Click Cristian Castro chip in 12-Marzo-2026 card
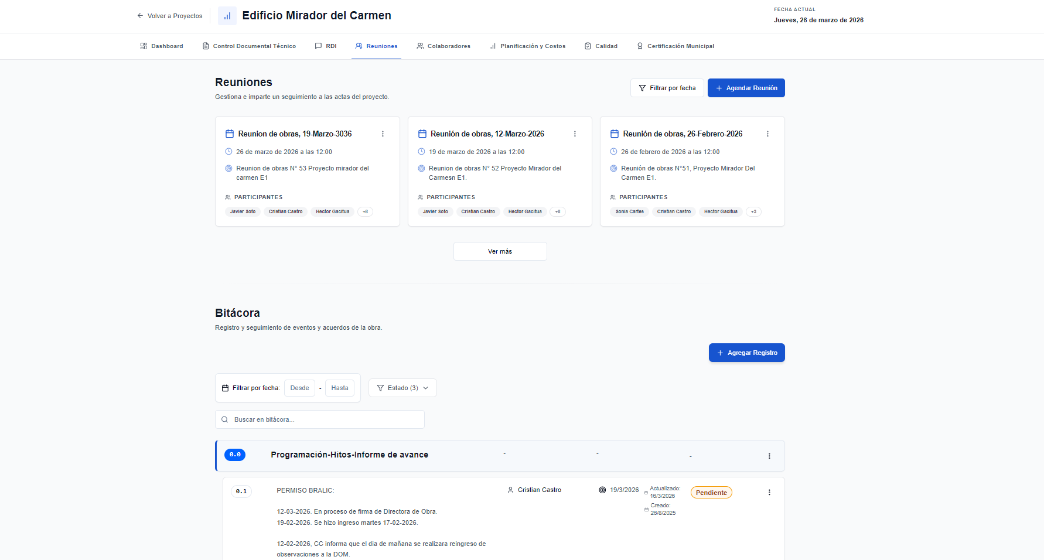Image resolution: width=1044 pixels, height=560 pixels. (478, 212)
